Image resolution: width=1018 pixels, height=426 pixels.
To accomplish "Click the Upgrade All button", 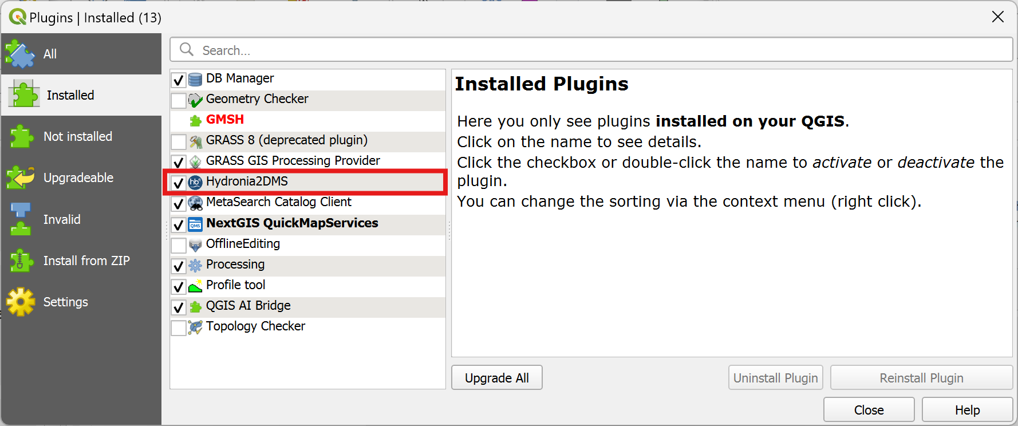I will point(497,378).
